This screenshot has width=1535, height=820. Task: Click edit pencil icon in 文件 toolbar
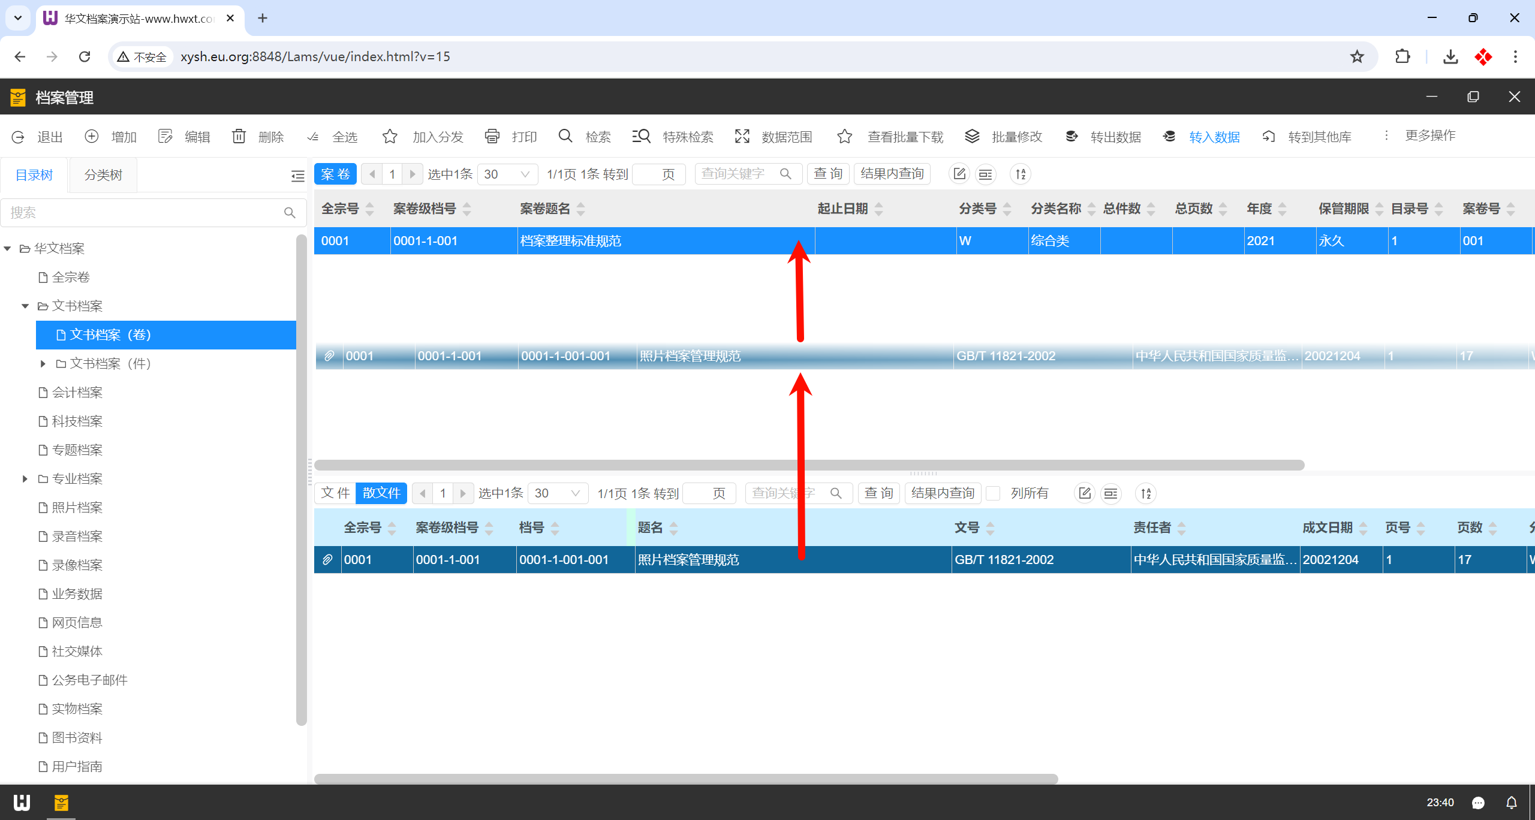click(x=1084, y=493)
